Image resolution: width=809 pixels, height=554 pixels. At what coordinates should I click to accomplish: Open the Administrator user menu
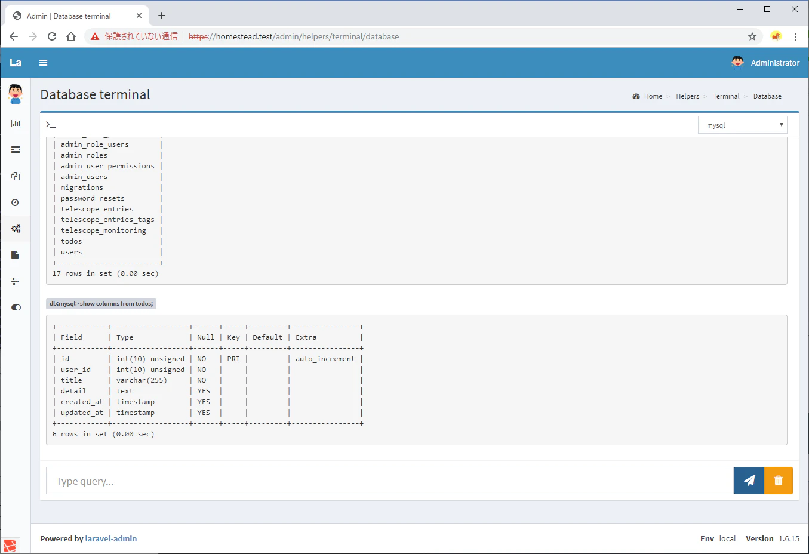click(765, 63)
